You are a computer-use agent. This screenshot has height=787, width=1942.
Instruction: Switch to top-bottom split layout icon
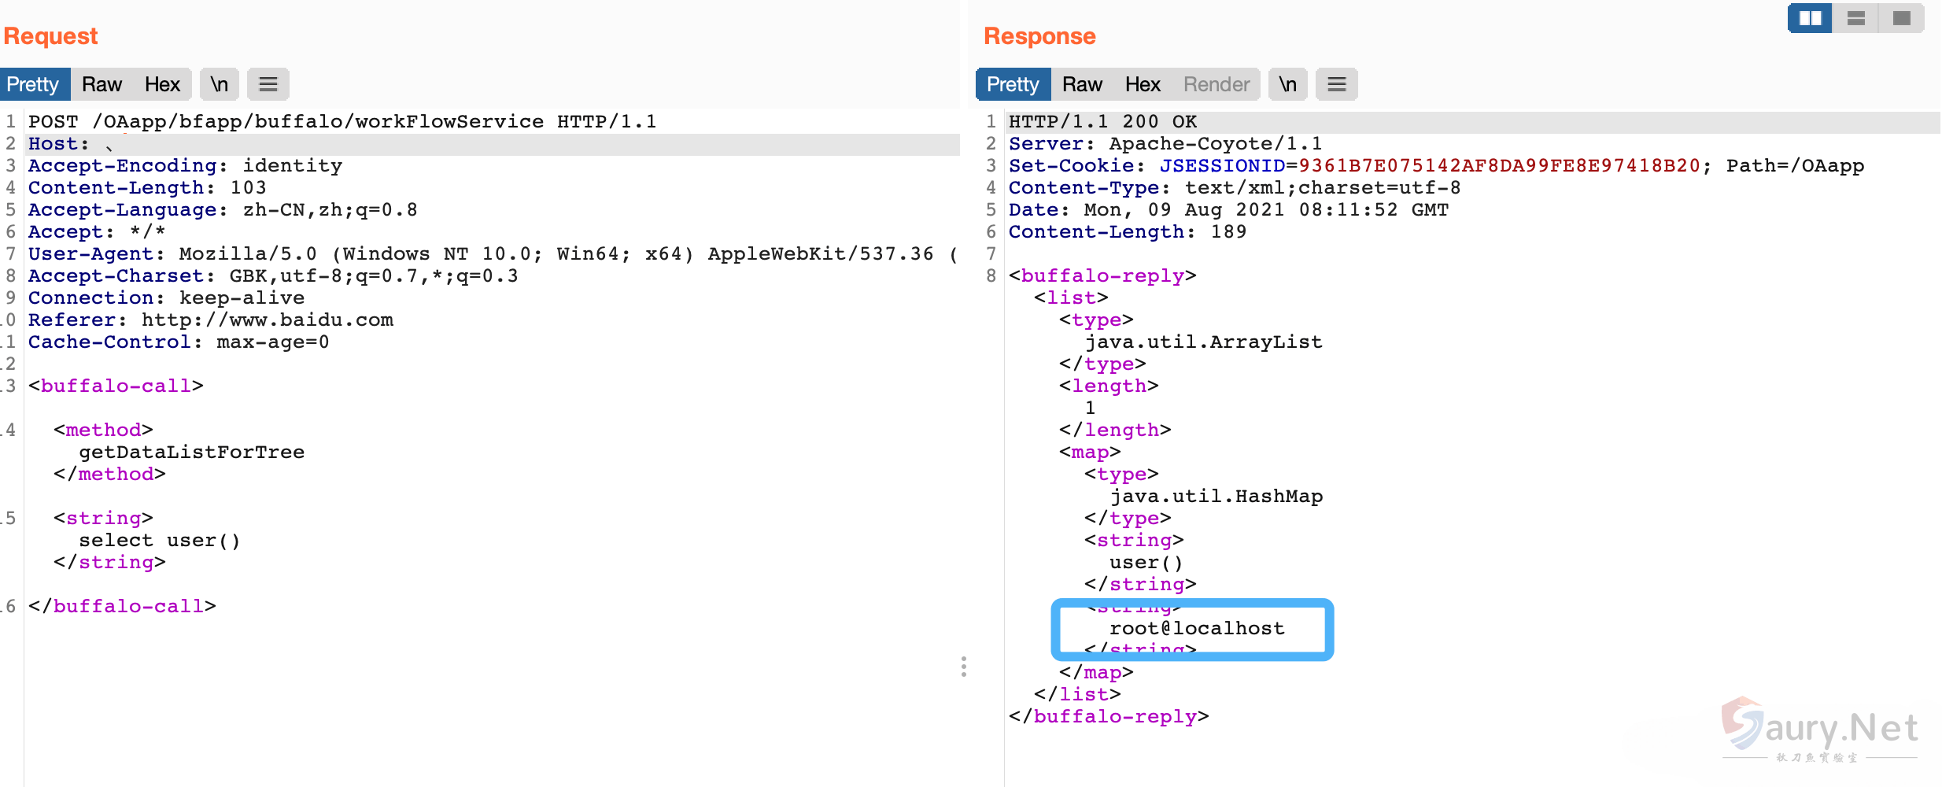1855,18
